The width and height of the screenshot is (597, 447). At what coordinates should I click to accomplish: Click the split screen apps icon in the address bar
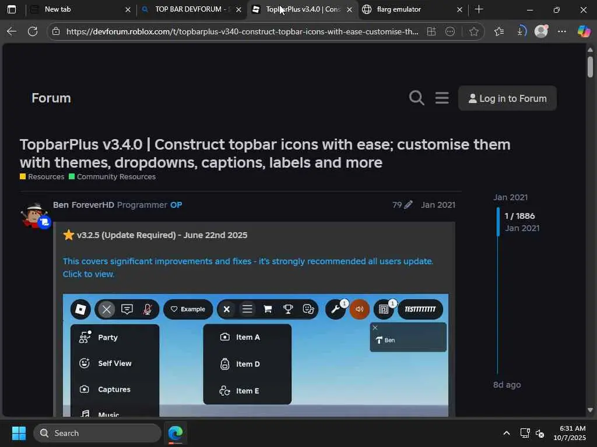431,31
